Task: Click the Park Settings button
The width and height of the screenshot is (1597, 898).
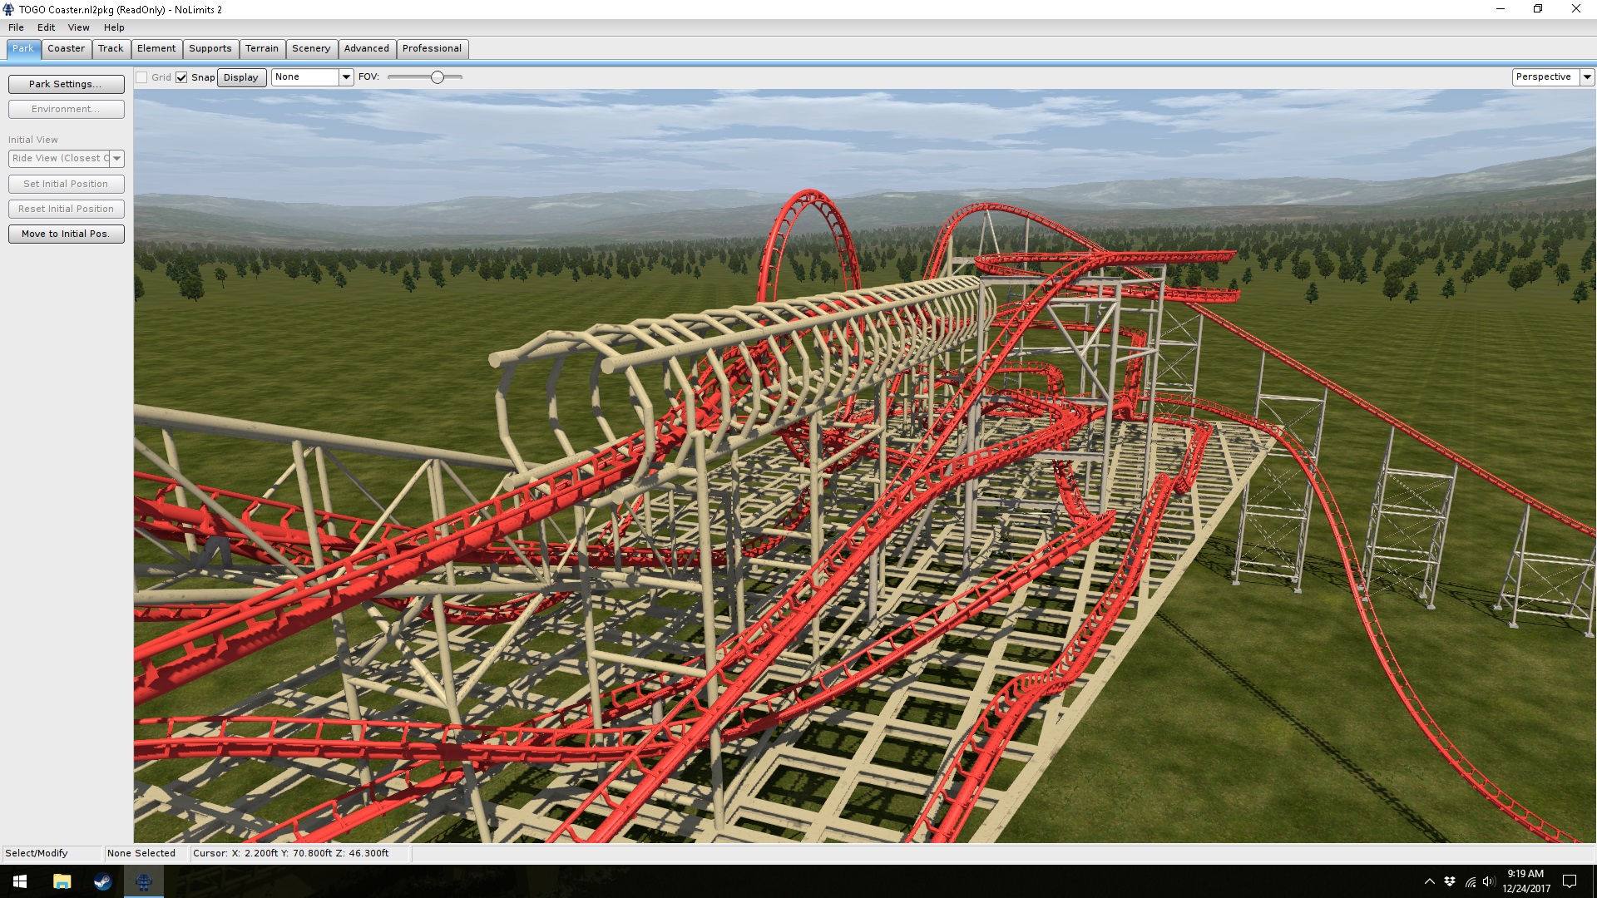Action: (x=66, y=84)
